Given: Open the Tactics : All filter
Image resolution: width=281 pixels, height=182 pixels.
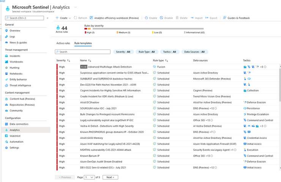Looking at the screenshot, I should [x=169, y=52].
